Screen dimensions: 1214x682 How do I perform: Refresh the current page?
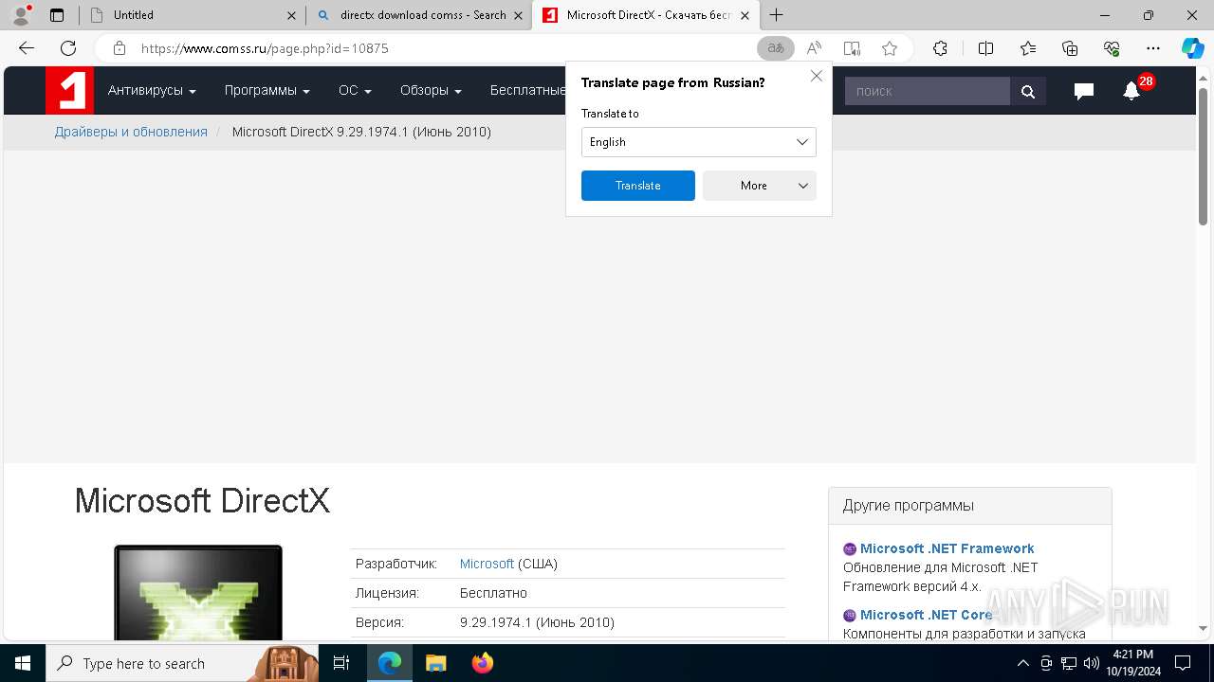(68, 48)
